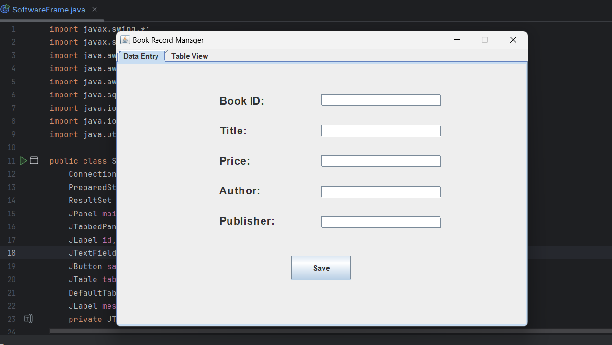Close the SoftwareFrame.java editor tab
The height and width of the screenshot is (345, 612).
pos(95,10)
